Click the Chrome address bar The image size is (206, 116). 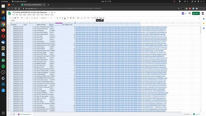click(x=100, y=8)
